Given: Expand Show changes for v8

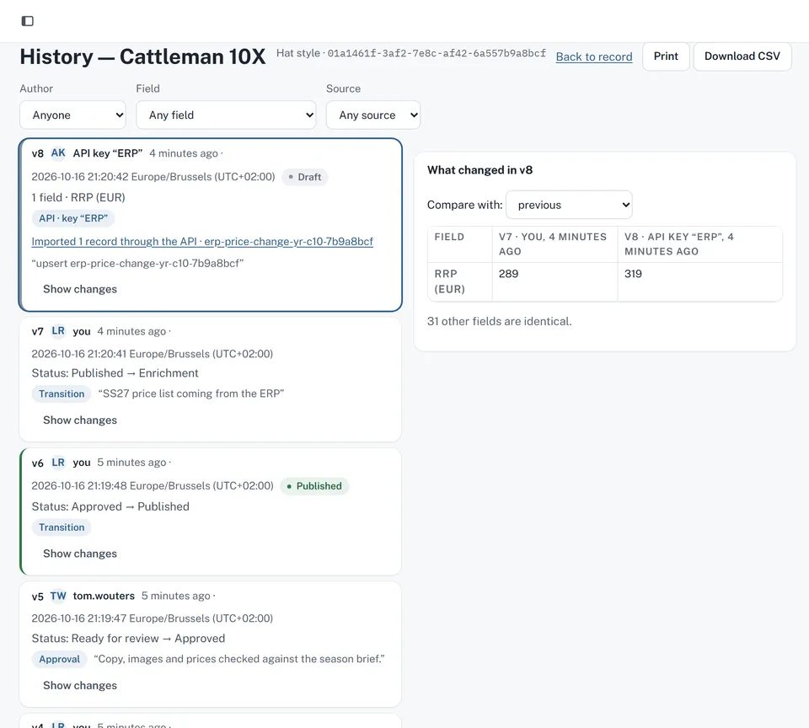Looking at the screenshot, I should [x=80, y=289].
